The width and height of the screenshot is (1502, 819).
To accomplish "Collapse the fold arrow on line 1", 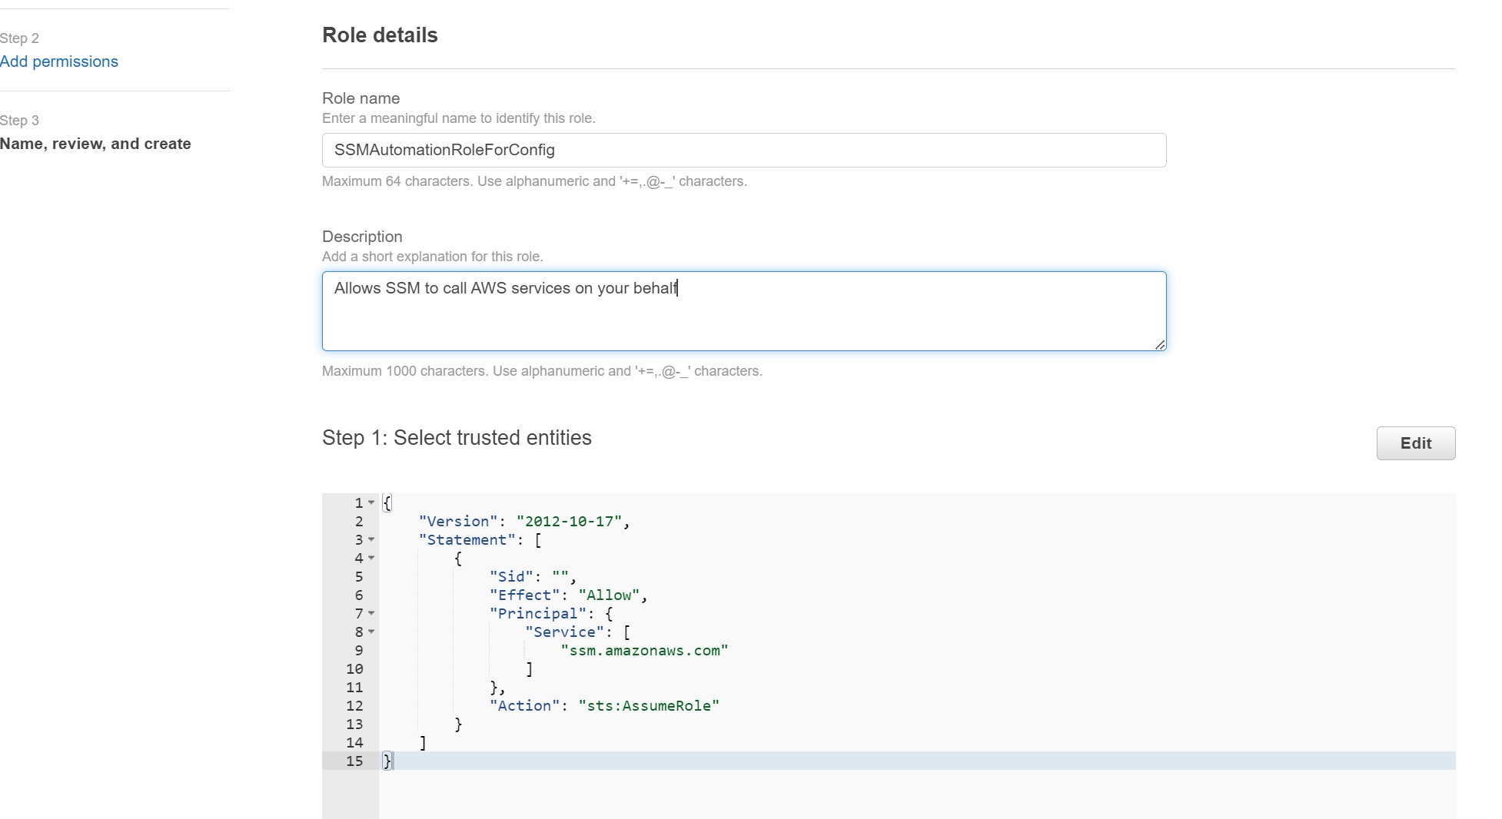I will point(371,502).
